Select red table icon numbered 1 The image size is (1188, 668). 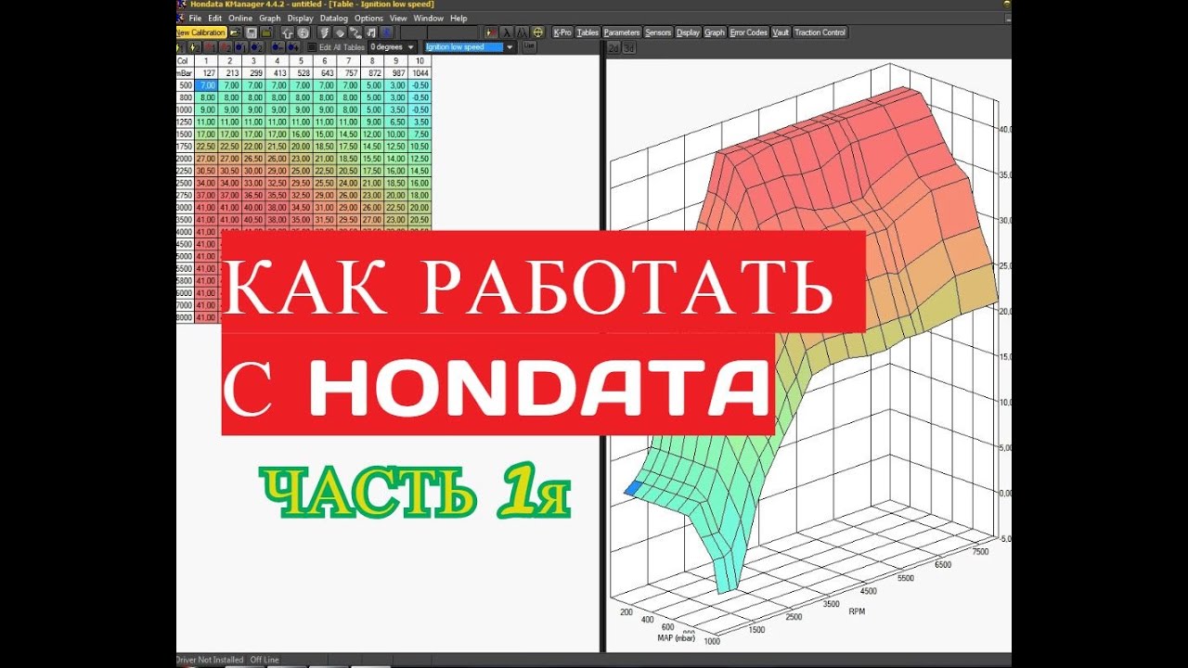pyautogui.click(x=210, y=46)
